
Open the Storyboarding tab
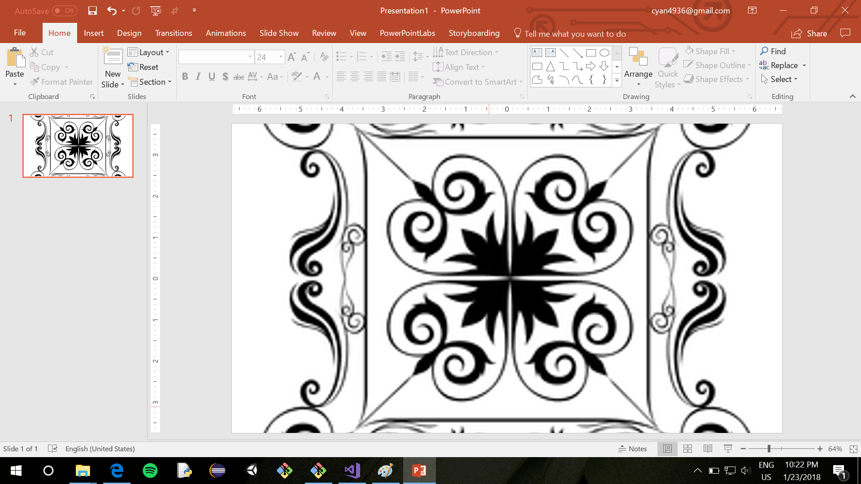point(474,33)
